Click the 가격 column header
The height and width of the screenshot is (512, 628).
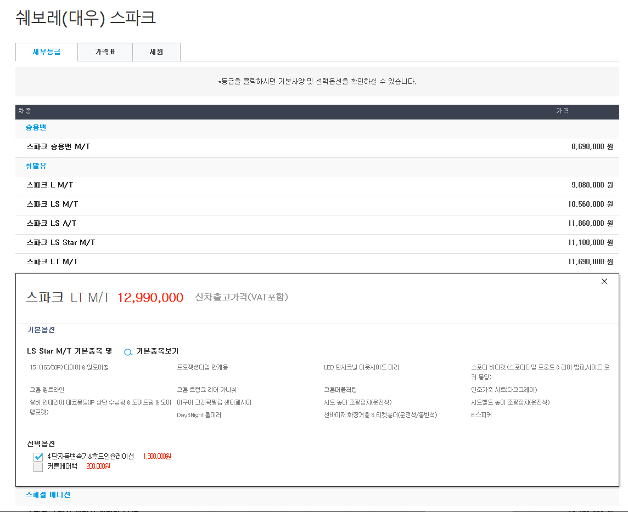click(x=562, y=111)
